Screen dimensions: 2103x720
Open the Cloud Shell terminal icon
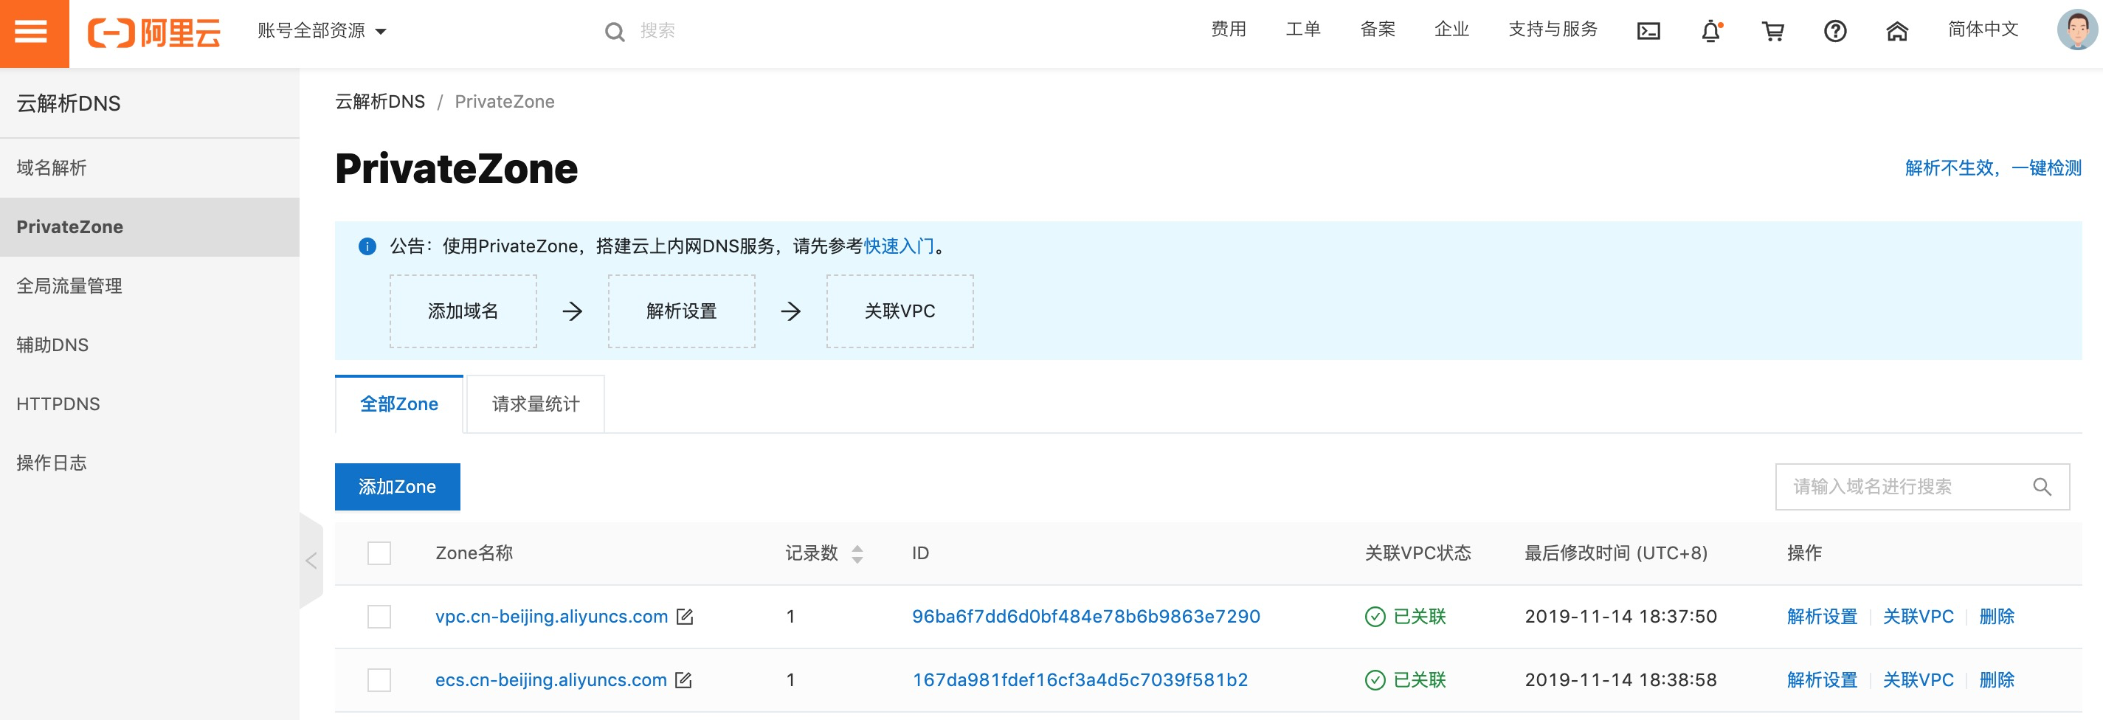pyautogui.click(x=1648, y=31)
